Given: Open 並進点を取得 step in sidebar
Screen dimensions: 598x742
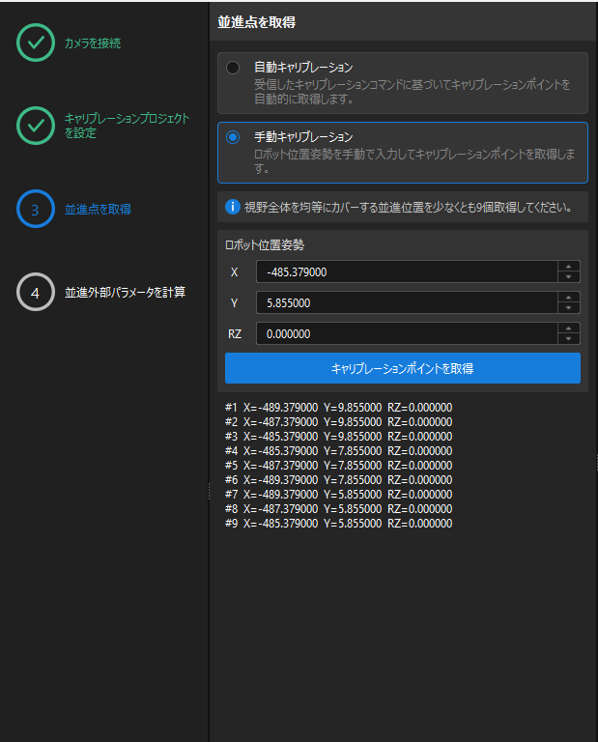Looking at the screenshot, I should pos(98,209).
